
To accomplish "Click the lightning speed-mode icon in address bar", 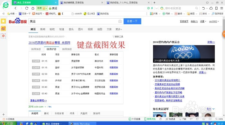I will 152,8.
